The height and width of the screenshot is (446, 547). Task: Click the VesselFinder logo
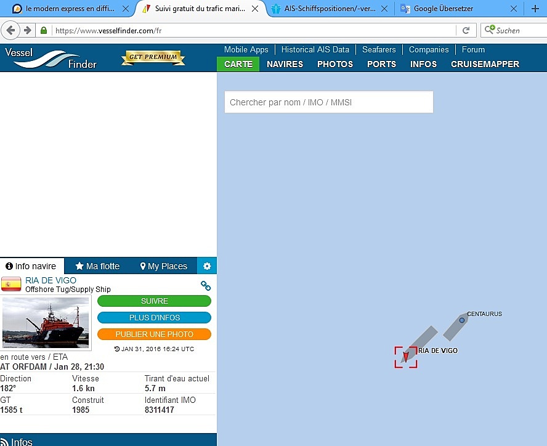point(51,59)
